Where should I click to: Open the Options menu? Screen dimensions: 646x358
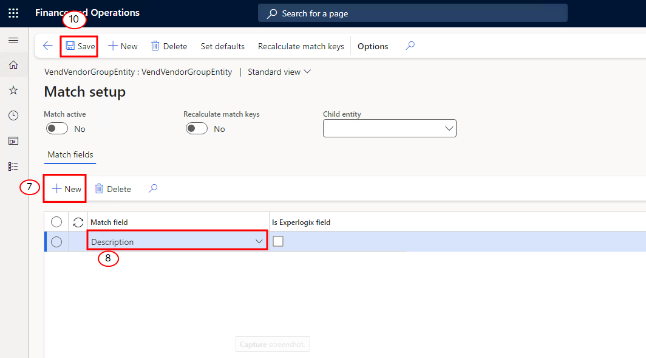[x=373, y=46]
